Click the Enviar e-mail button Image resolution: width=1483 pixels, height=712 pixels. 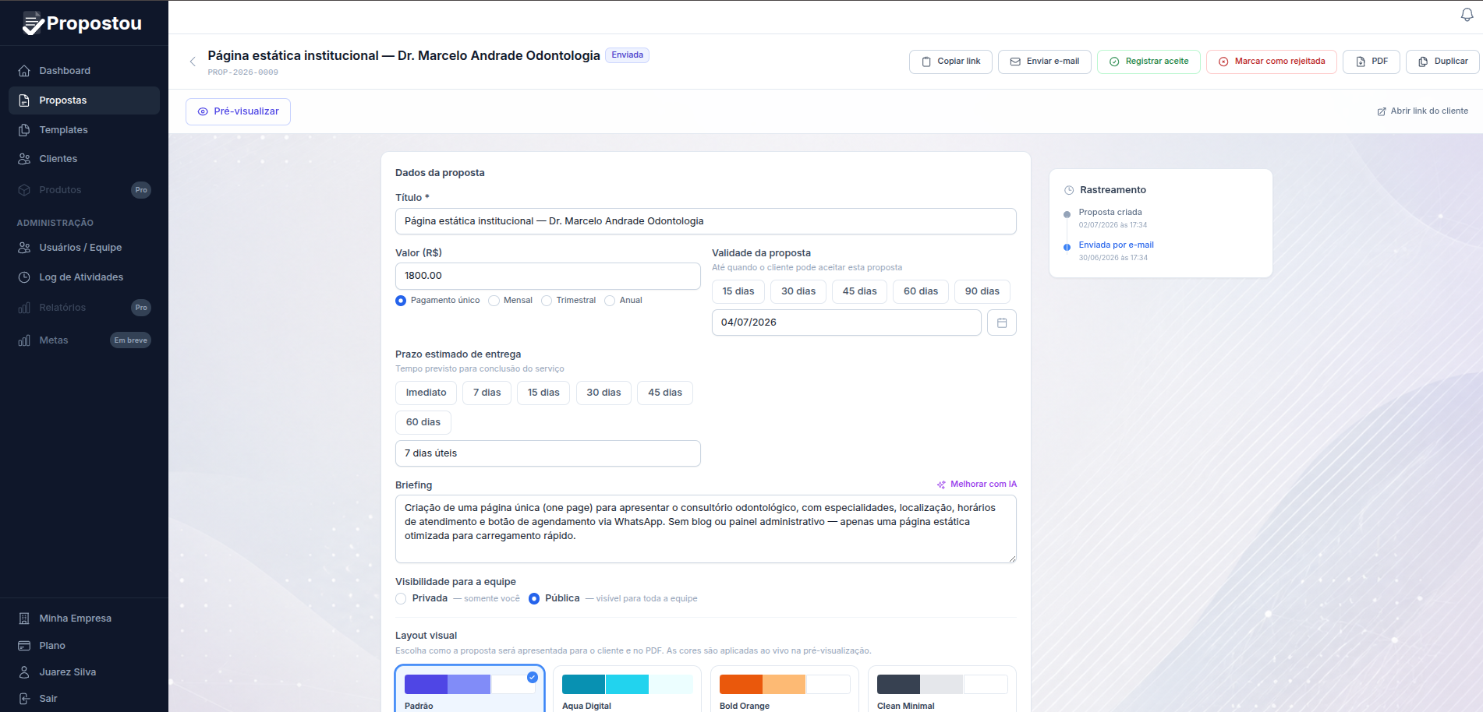(x=1045, y=62)
